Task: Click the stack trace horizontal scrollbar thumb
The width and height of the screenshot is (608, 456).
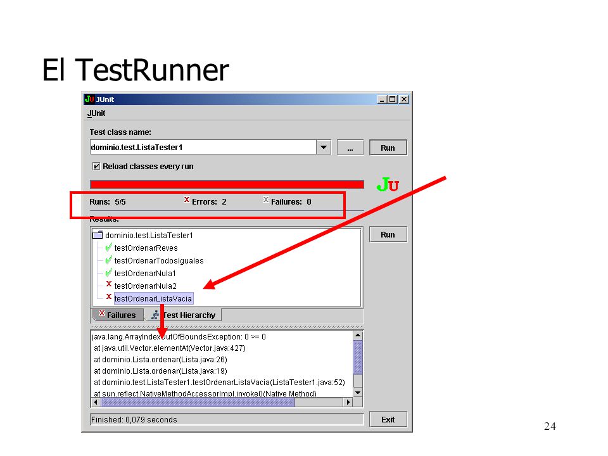Action: click(x=198, y=402)
